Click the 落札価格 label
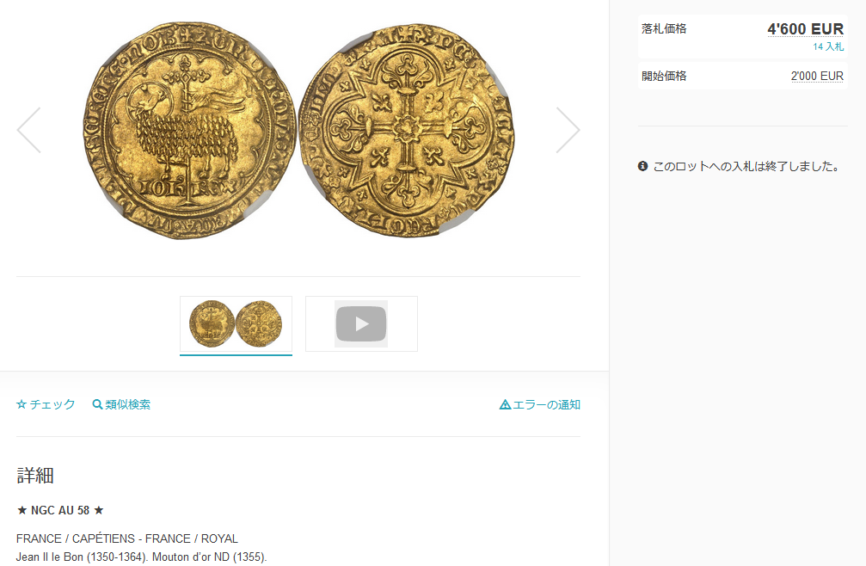 click(664, 28)
